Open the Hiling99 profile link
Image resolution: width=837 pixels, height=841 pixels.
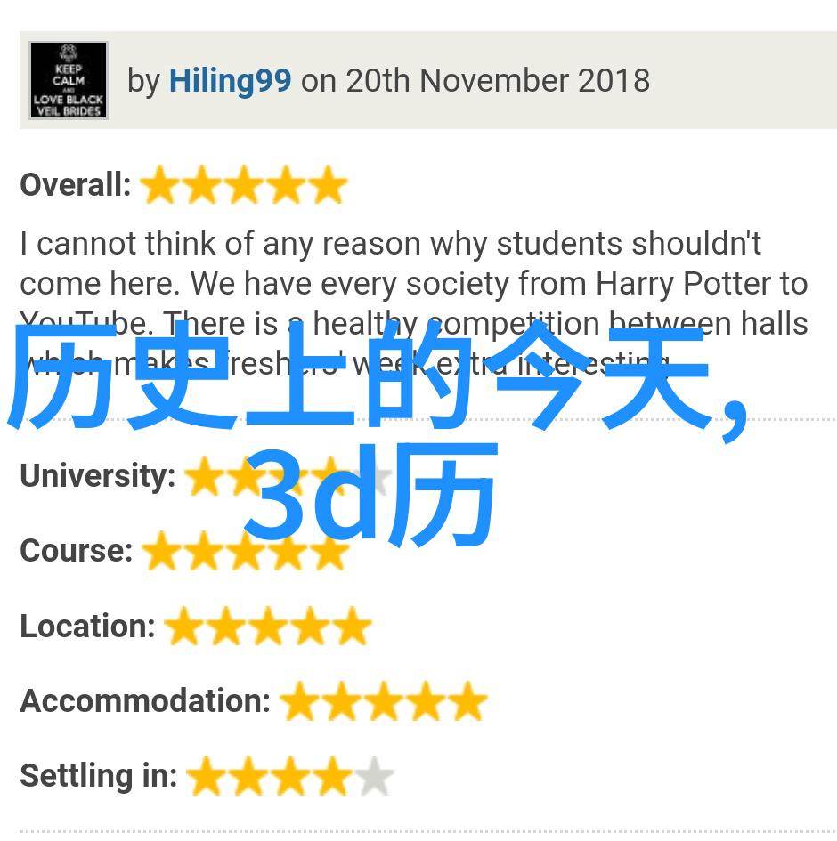pyautogui.click(x=230, y=81)
